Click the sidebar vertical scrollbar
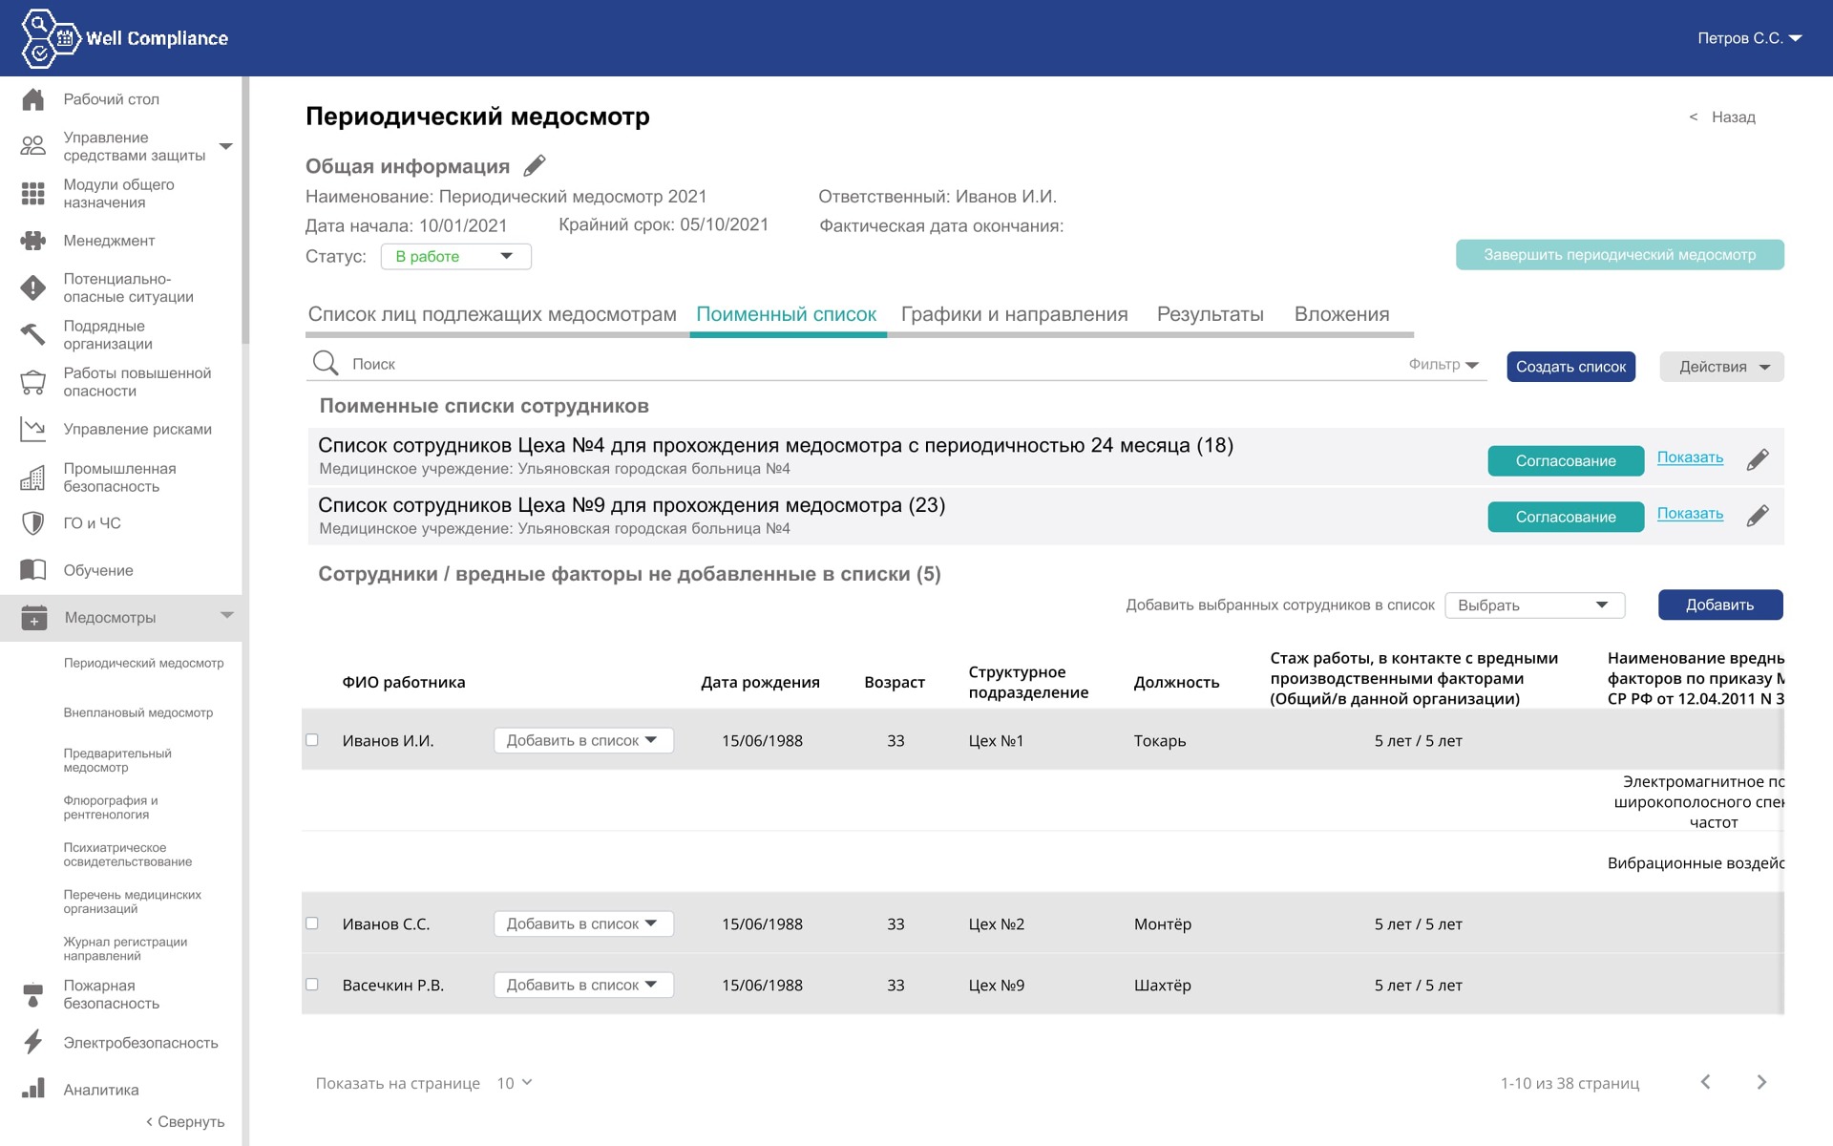 click(x=245, y=210)
